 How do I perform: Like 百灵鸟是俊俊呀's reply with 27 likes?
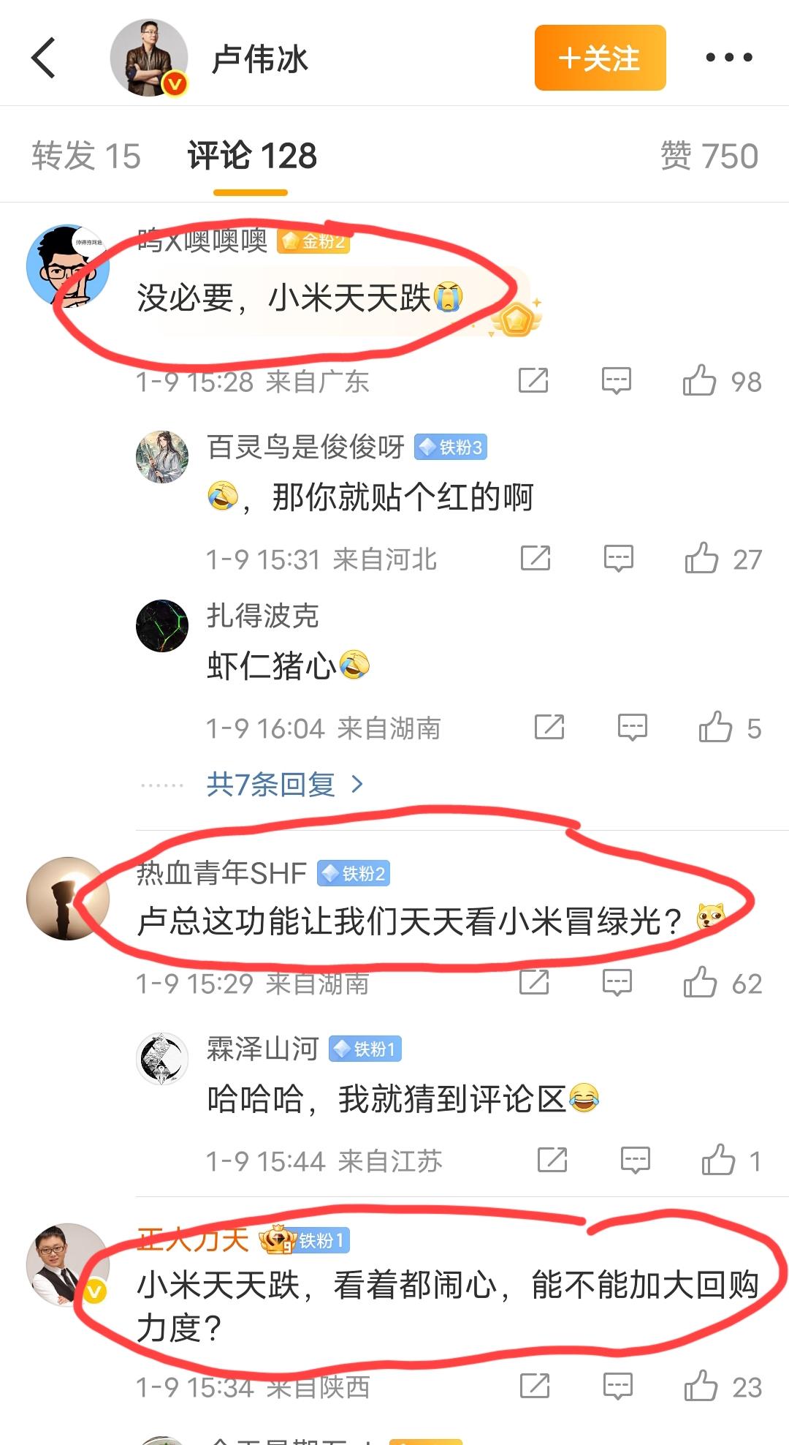tap(701, 558)
